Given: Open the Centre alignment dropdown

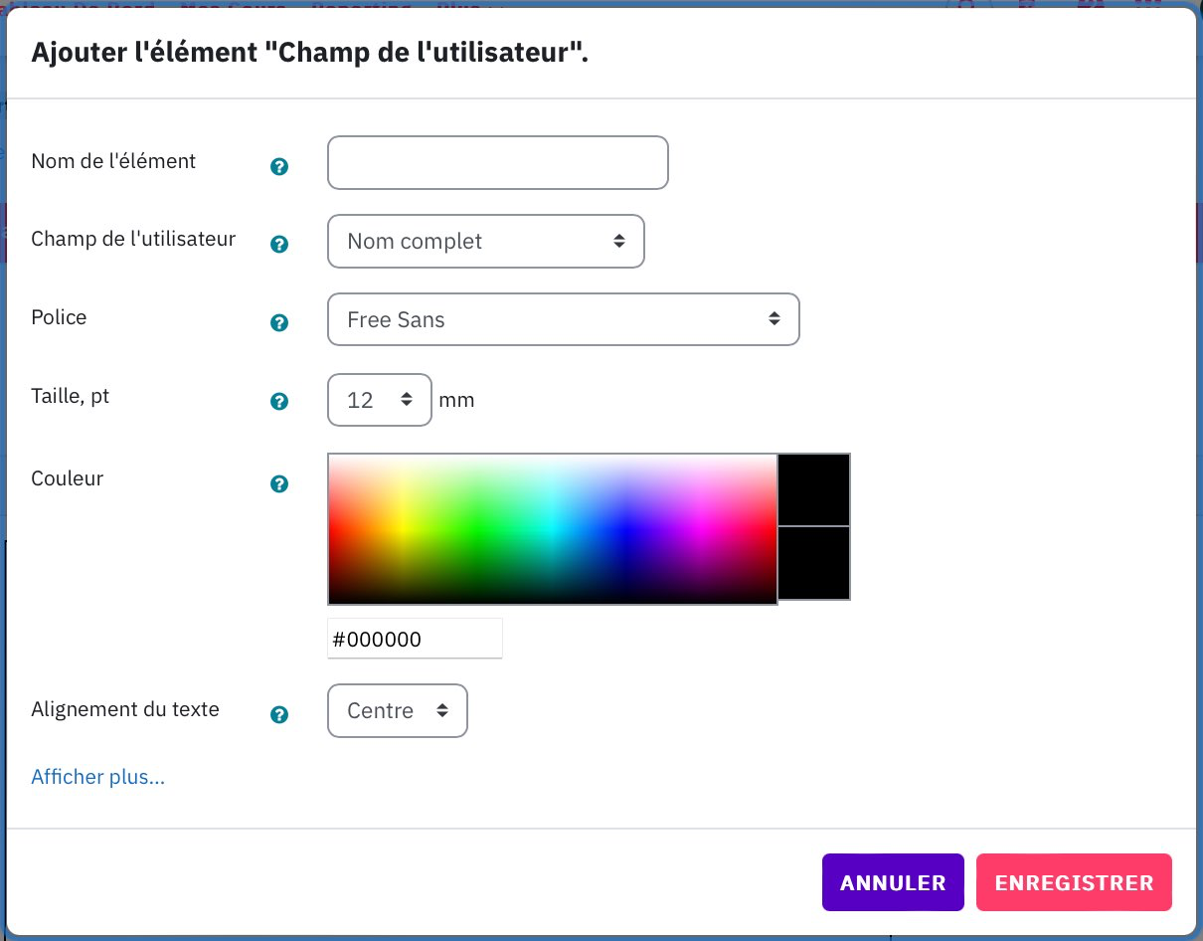Looking at the screenshot, I should 398,710.
